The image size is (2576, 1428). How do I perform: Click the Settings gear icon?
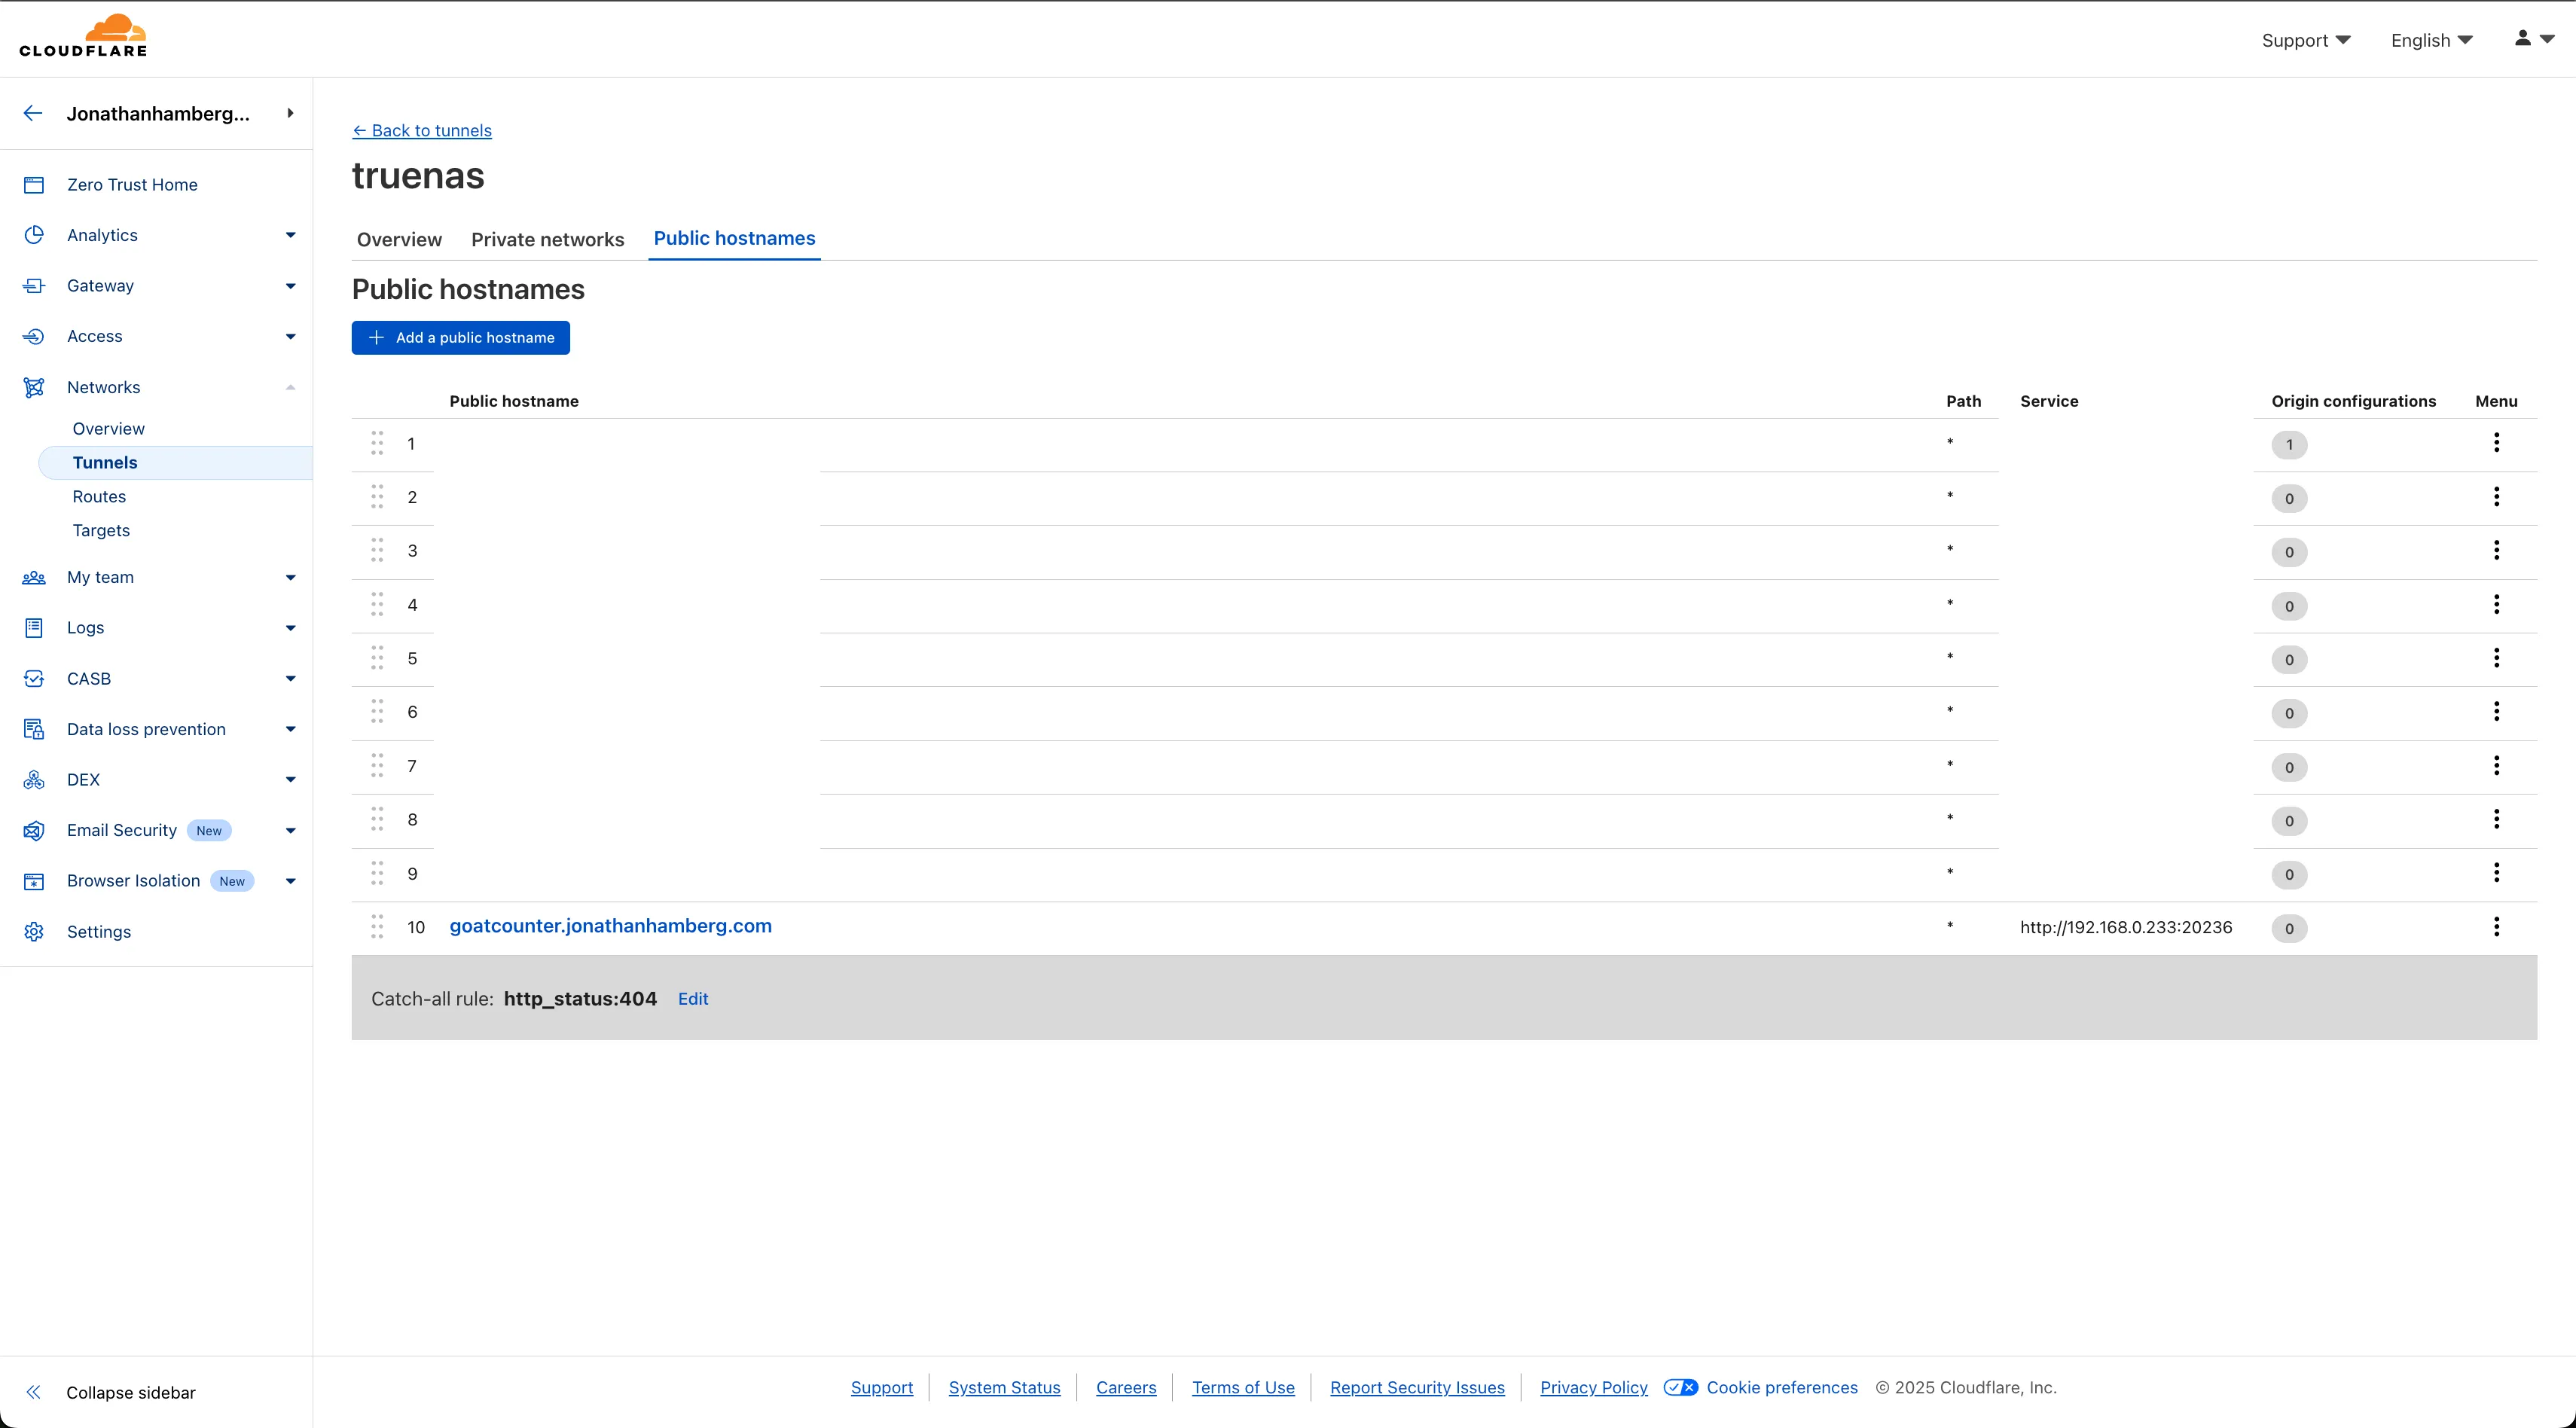coord(34,932)
